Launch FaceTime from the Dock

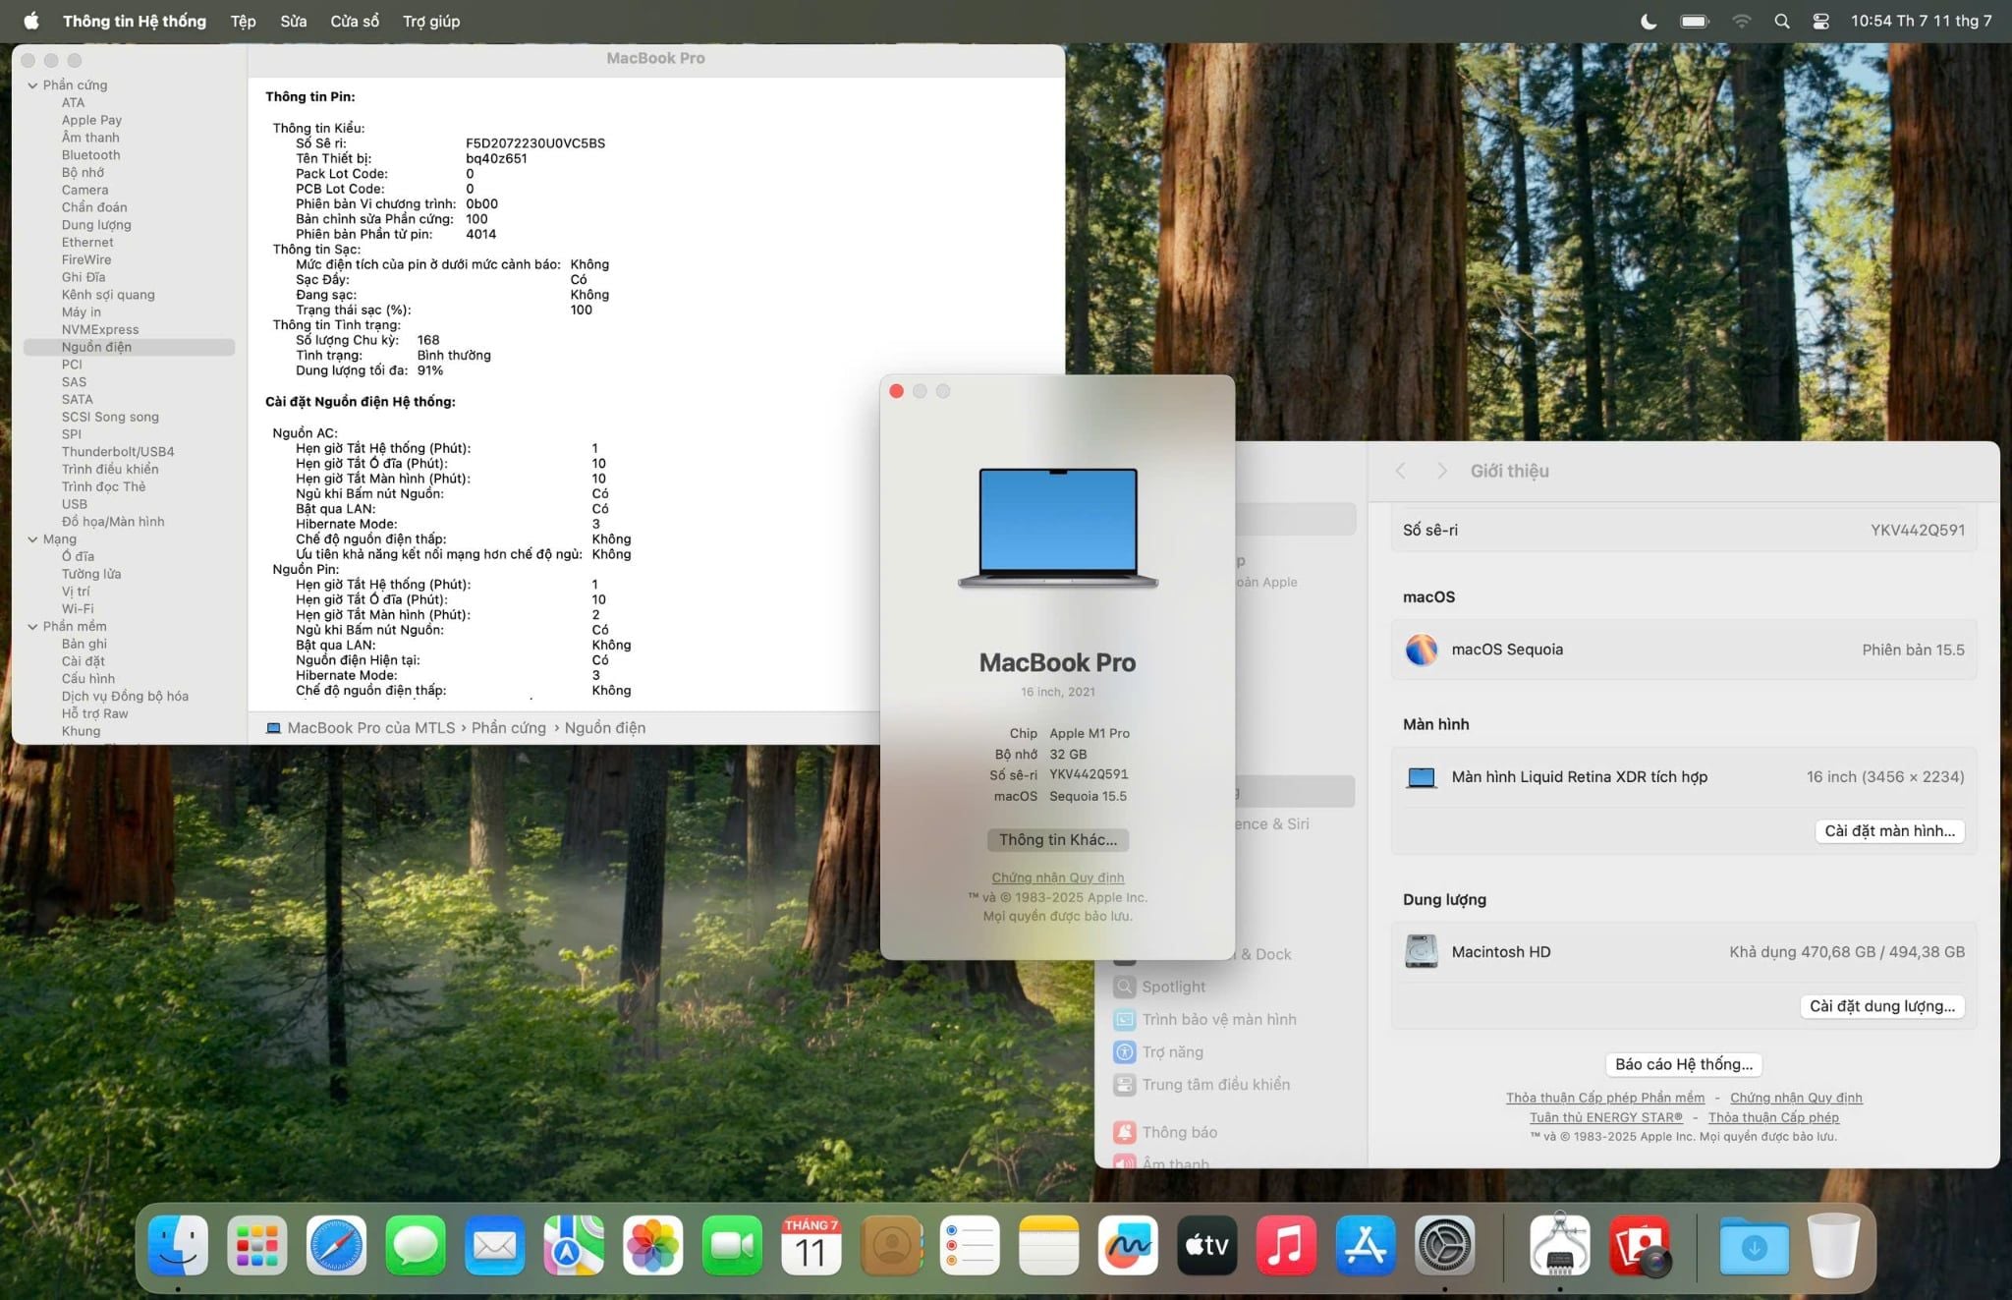tap(732, 1245)
